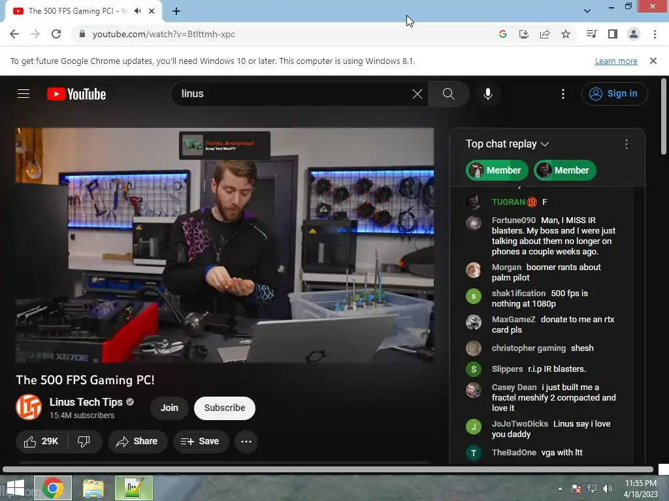The image size is (669, 501).
Task: Mute the tab using speaker icon
Action: 137,11
